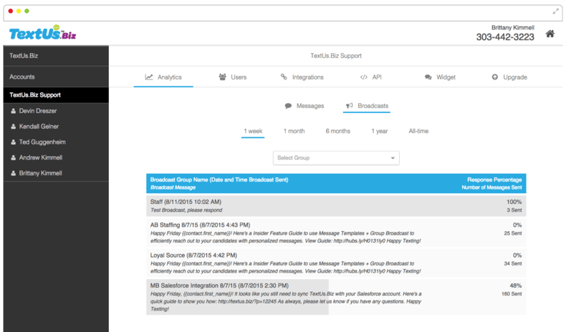Click the TextUs.Biz logo
Image resolution: width=566 pixels, height=332 pixels.
click(x=42, y=33)
